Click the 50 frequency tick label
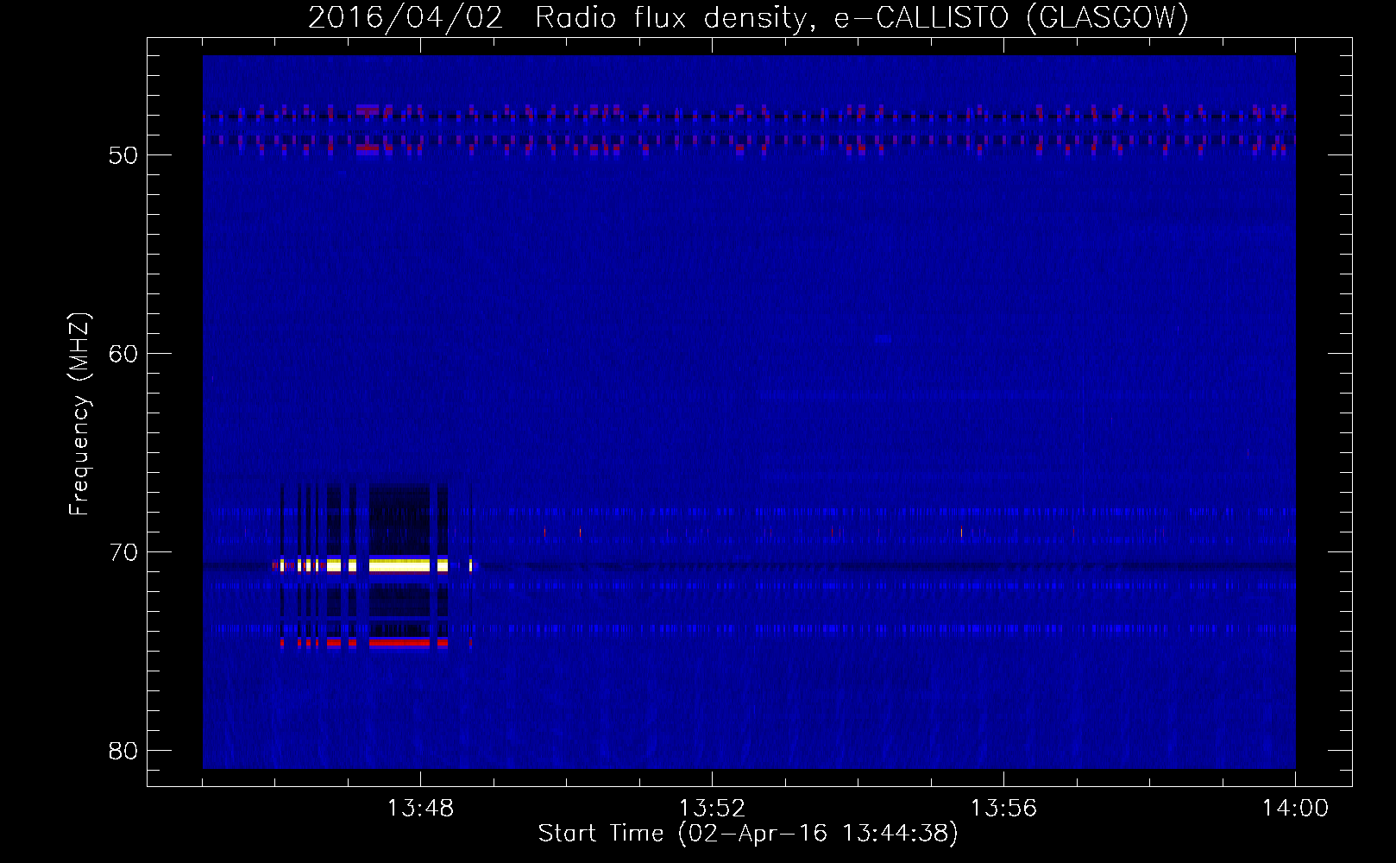This screenshot has width=1396, height=863. pos(123,155)
